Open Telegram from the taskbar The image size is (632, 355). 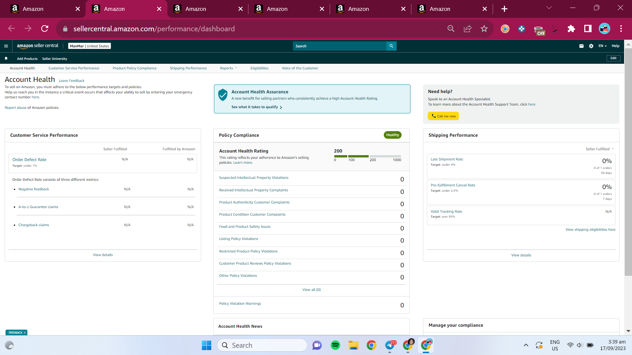390,345
